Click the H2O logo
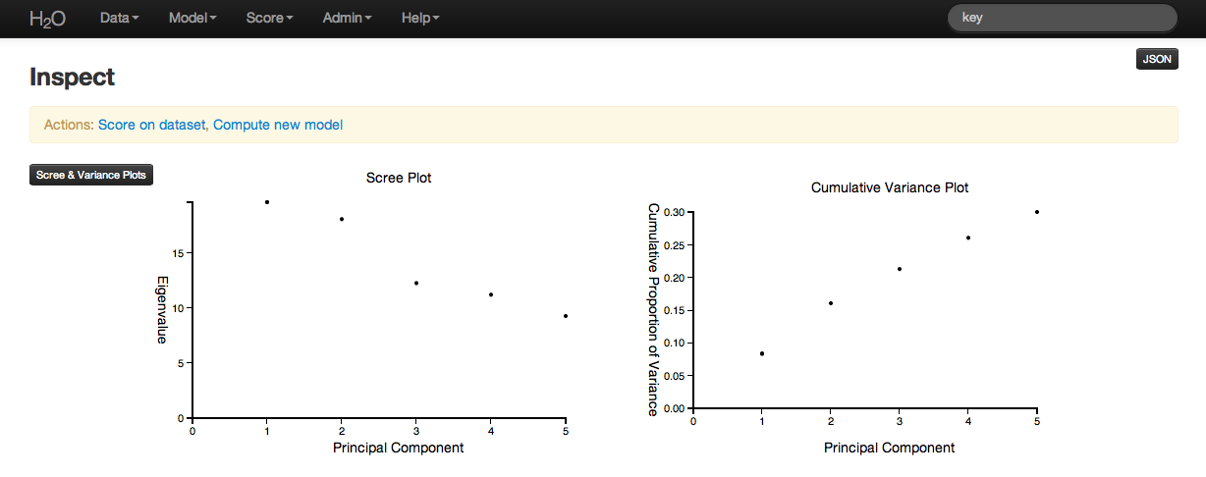This screenshot has height=477, width=1206. 47,19
